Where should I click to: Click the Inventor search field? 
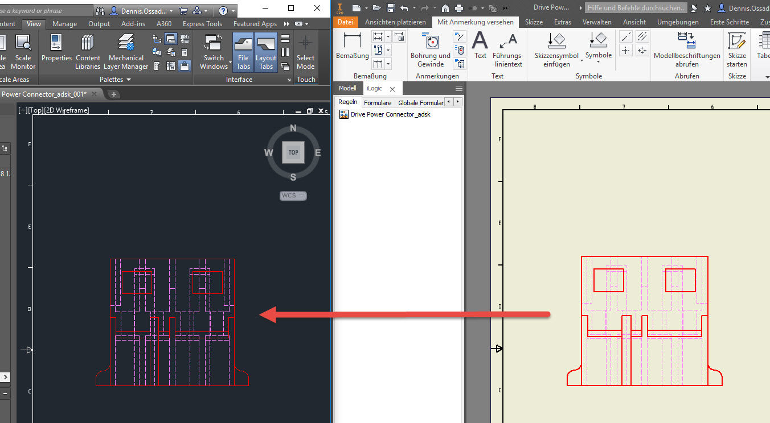pos(636,8)
